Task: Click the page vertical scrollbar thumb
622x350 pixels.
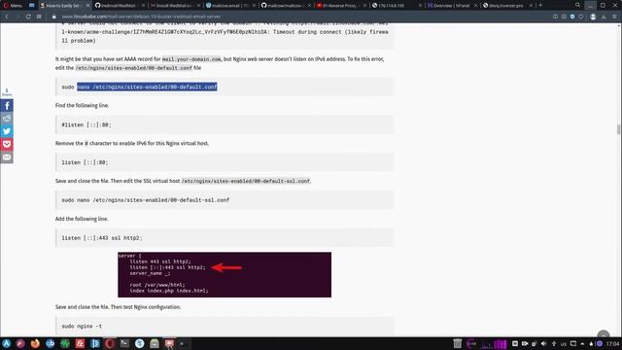Action: pyautogui.click(x=618, y=129)
